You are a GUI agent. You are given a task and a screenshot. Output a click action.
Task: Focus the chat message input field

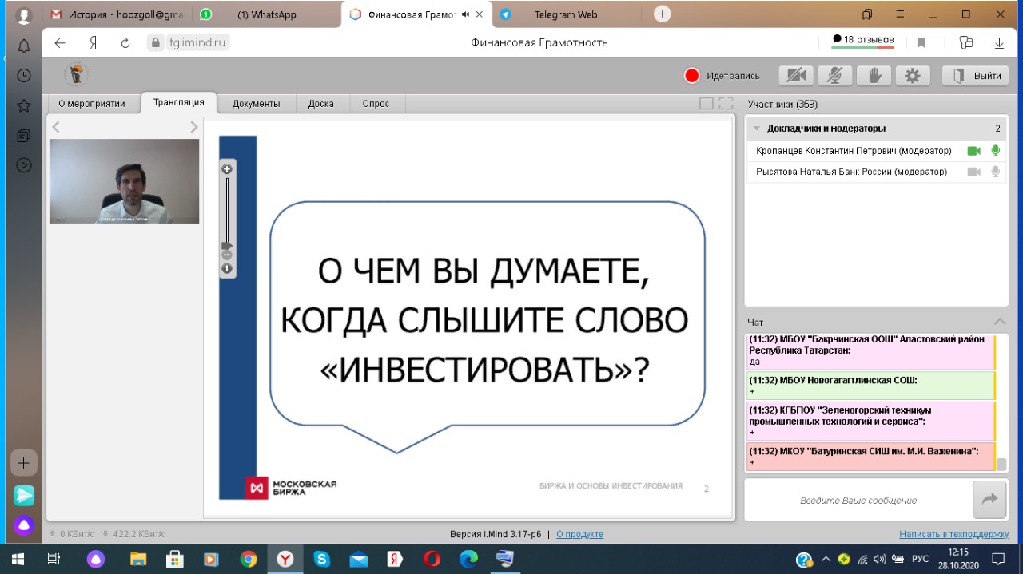[x=858, y=501]
